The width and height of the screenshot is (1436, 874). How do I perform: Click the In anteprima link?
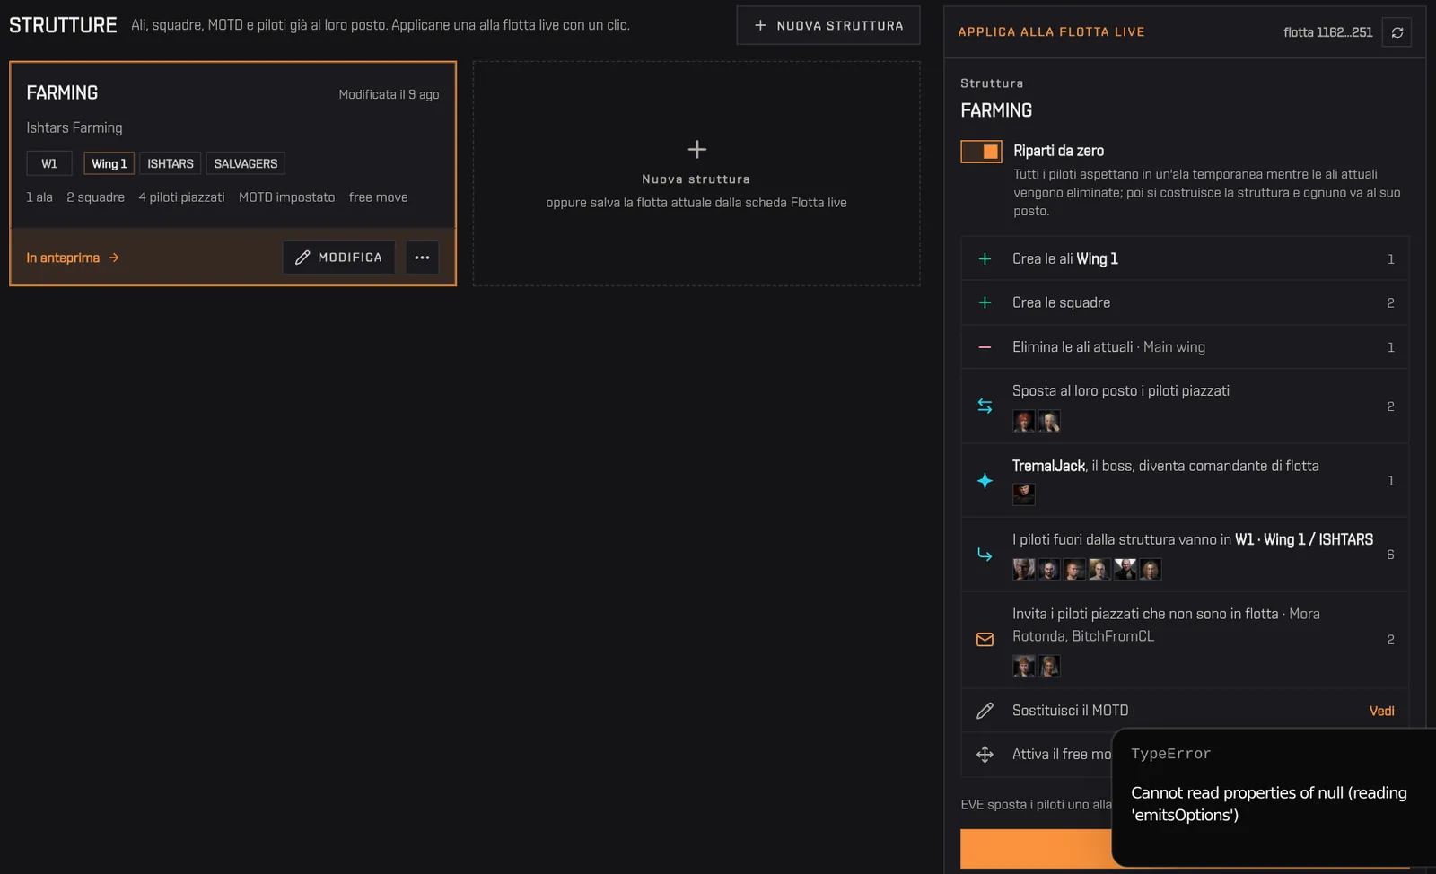pos(73,258)
